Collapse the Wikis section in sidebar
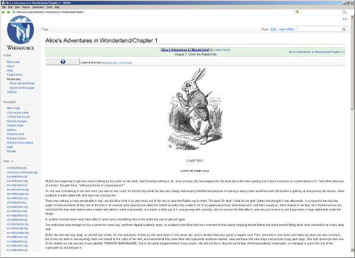The width and height of the screenshot is (355, 258). [x=13, y=161]
